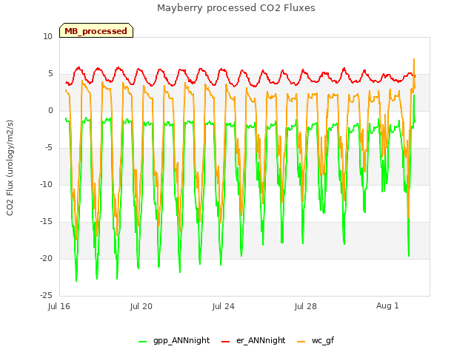
Task: Click the Aug 1 x-axis label
Action: (387, 305)
